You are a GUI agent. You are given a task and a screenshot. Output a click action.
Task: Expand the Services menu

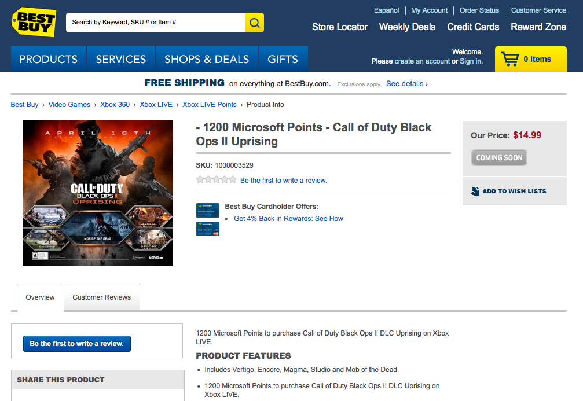pyautogui.click(x=120, y=59)
